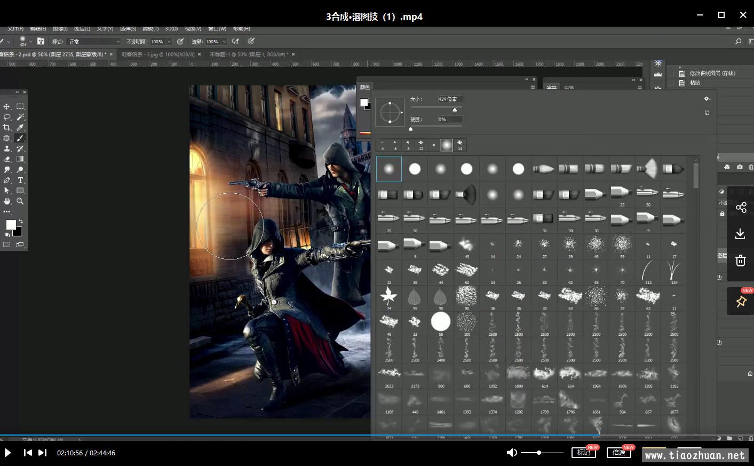Image resolution: width=754 pixels, height=466 pixels.
Task: Select the Zoom tool
Action: tap(20, 201)
